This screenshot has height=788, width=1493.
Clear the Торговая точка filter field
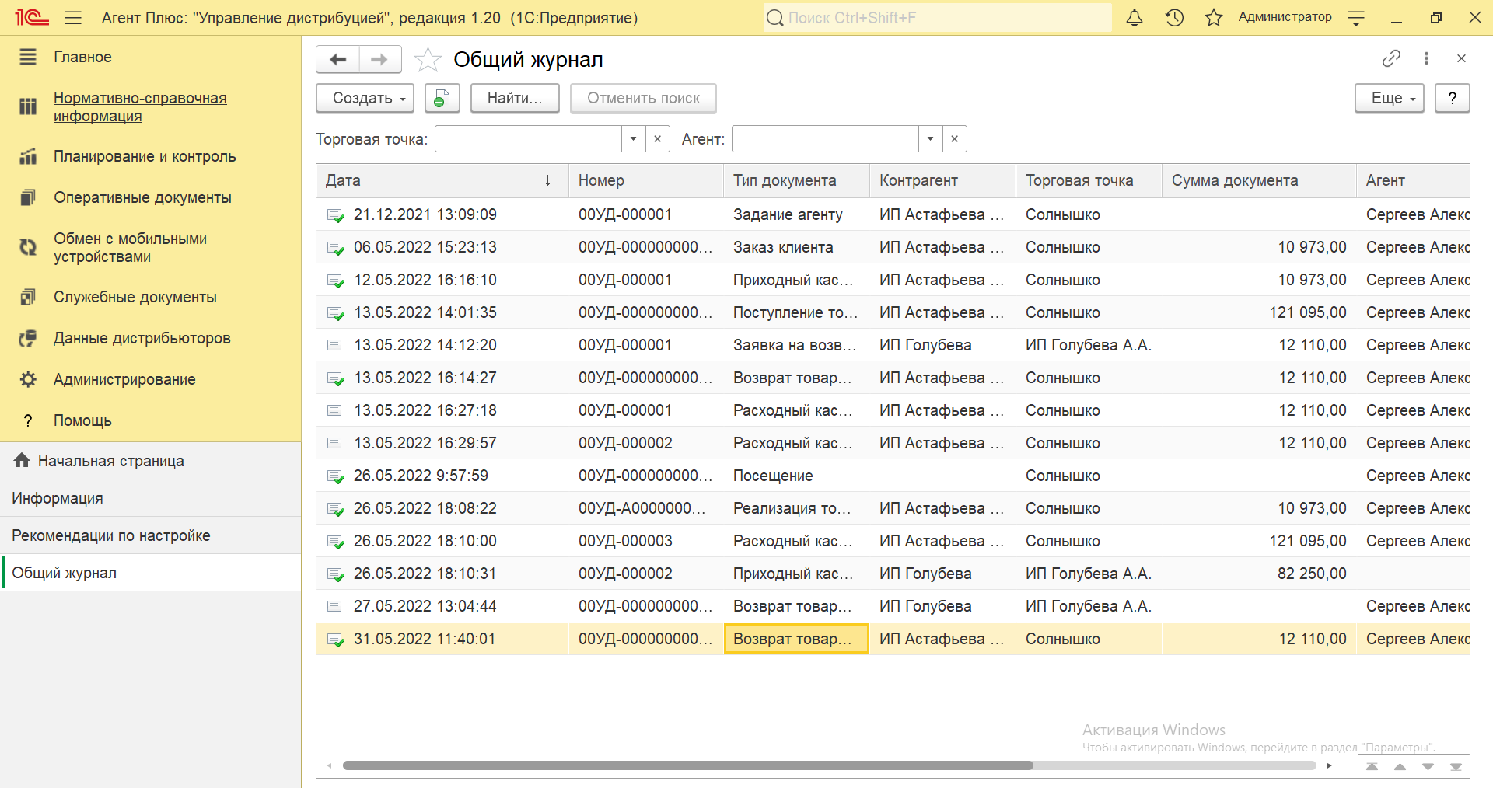point(657,139)
